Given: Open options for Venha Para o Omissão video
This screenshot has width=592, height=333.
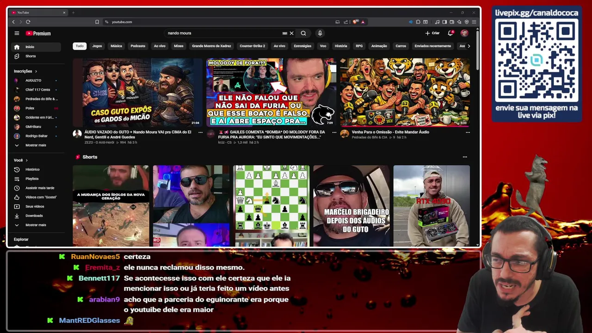Looking at the screenshot, I should tap(468, 132).
